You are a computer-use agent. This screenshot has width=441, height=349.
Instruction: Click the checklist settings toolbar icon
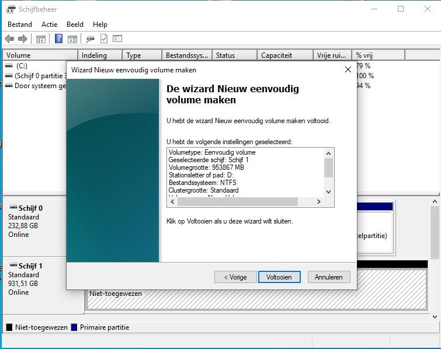(117, 39)
